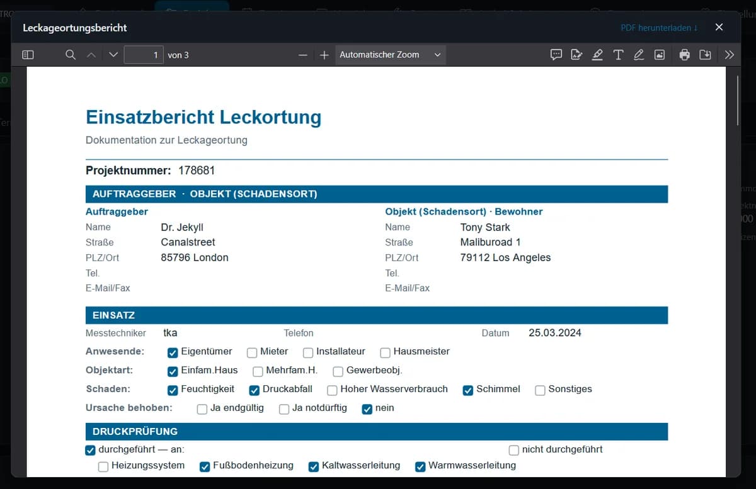Click the address 85796 London
Image resolution: width=756 pixels, height=489 pixels.
tap(195, 257)
